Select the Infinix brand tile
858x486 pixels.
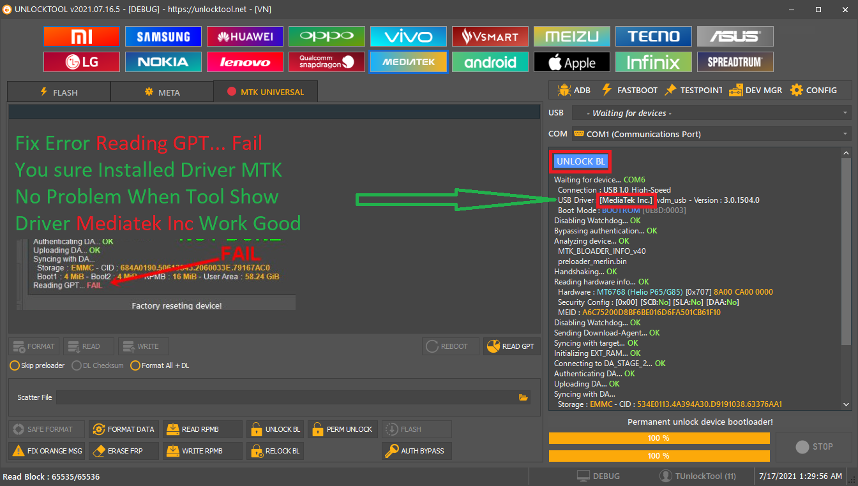[654, 62]
